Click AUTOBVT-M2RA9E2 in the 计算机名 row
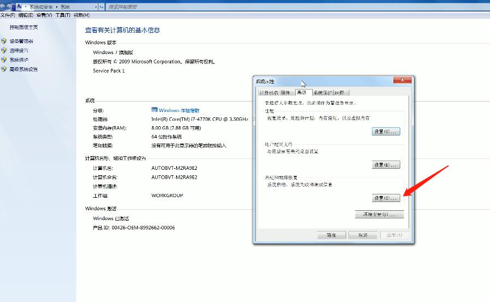Image resolution: width=490 pixels, height=302 pixels. [174, 168]
